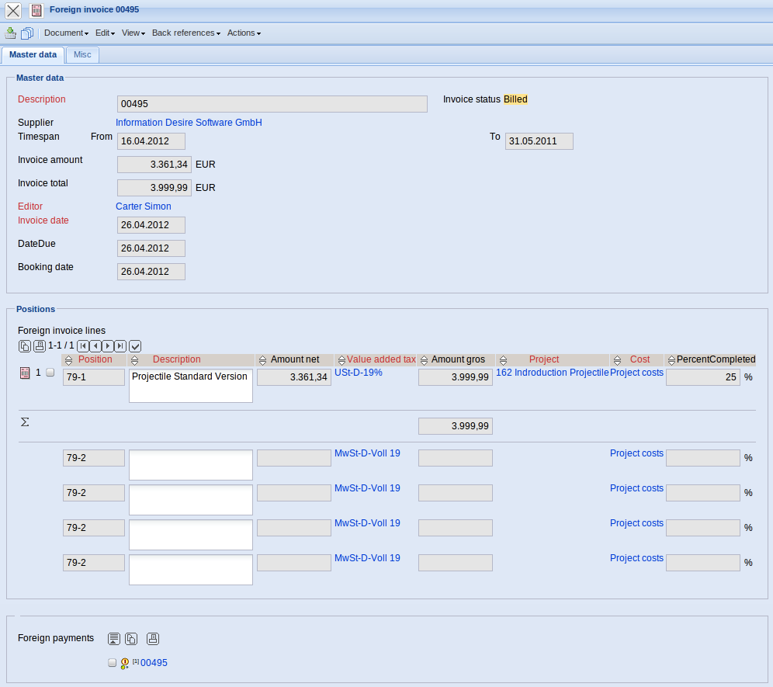Go to first page of invoice lines
This screenshot has width=773, height=687.
coord(83,345)
